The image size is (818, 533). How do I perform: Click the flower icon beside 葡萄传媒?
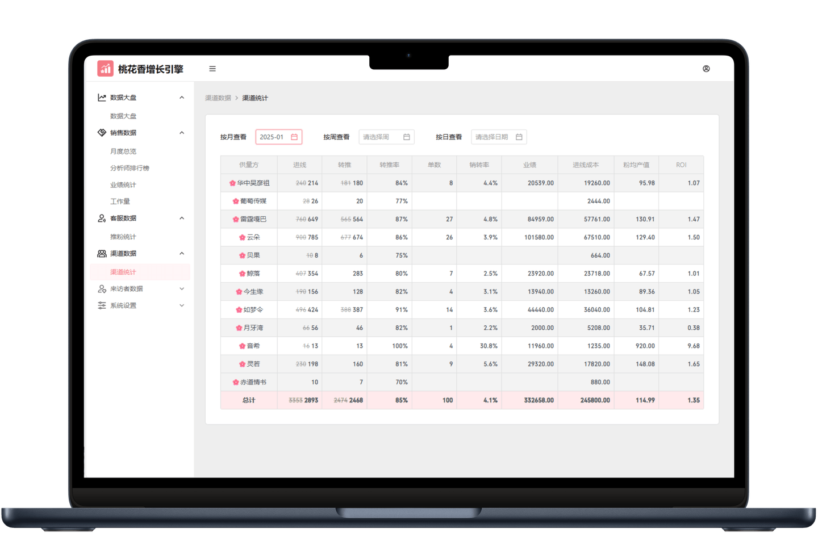pyautogui.click(x=236, y=202)
